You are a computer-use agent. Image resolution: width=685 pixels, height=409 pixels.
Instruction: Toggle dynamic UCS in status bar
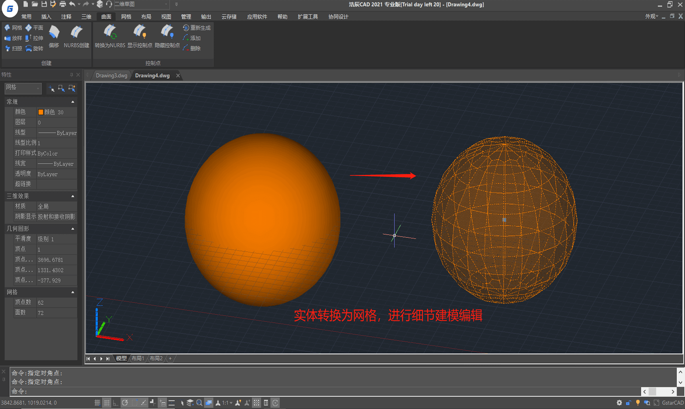153,403
